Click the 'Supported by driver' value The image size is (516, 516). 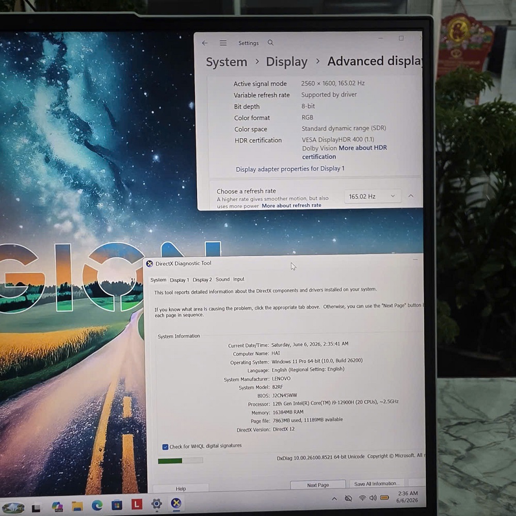coord(329,95)
